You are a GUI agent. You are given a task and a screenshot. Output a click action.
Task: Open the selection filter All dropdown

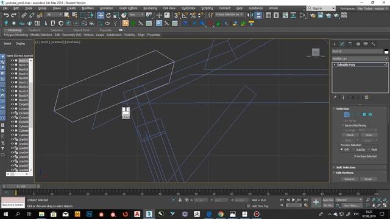pos(54,15)
